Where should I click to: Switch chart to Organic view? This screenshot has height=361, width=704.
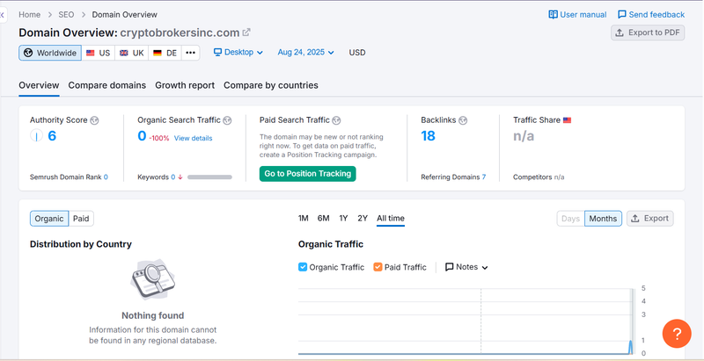point(49,219)
